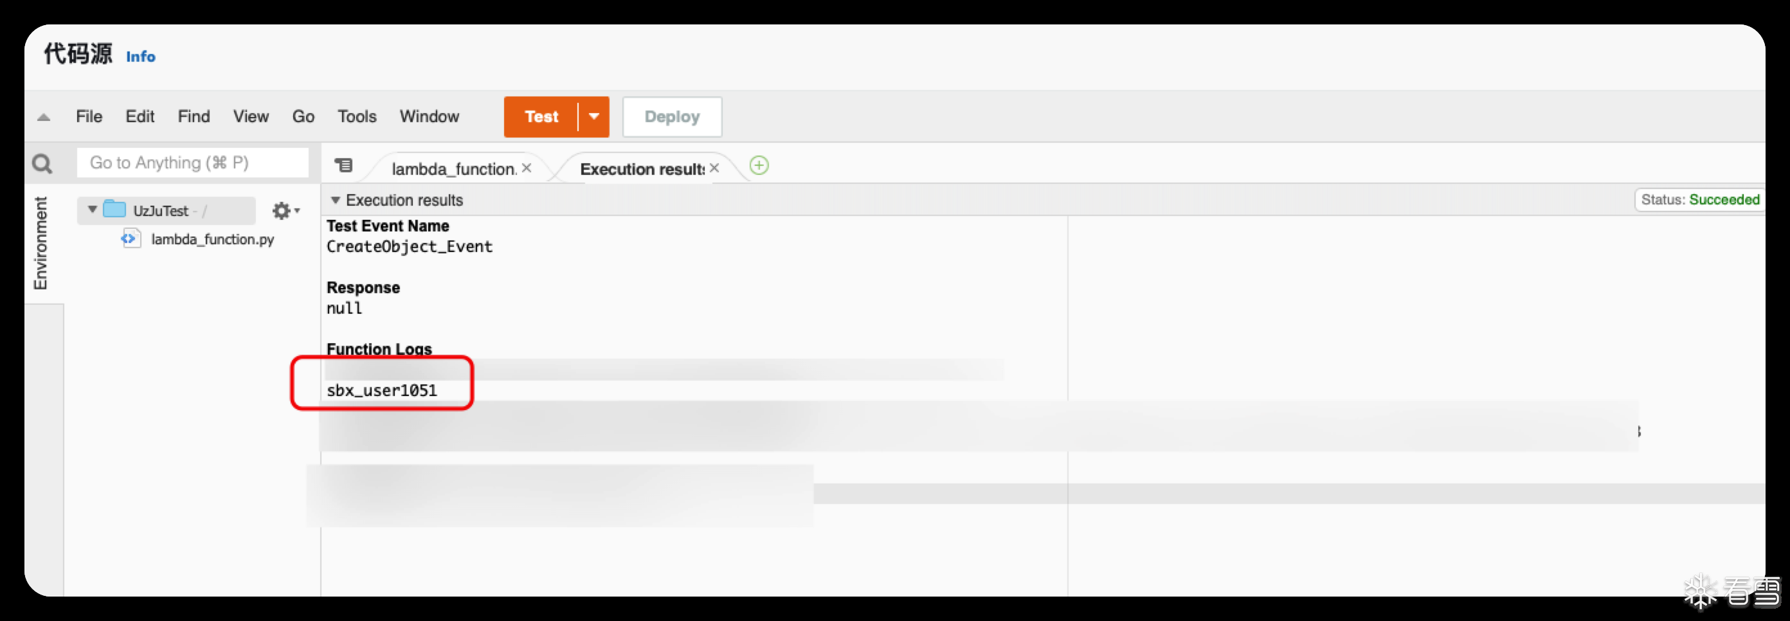Toggle the Environment side panel
Image resolution: width=1790 pixels, height=621 pixels.
pos(41,243)
